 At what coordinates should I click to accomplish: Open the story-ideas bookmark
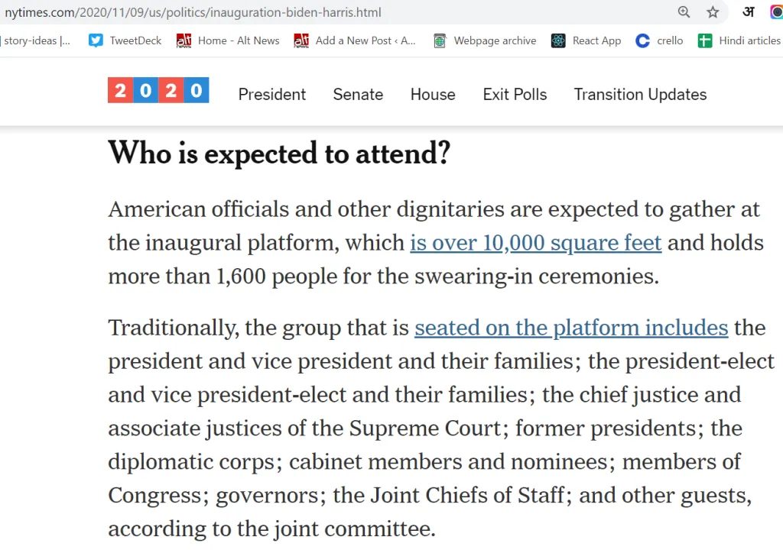(36, 40)
